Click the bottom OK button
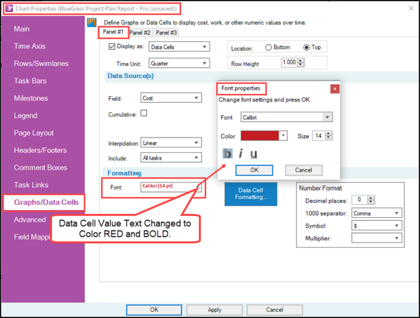 (x=154, y=310)
